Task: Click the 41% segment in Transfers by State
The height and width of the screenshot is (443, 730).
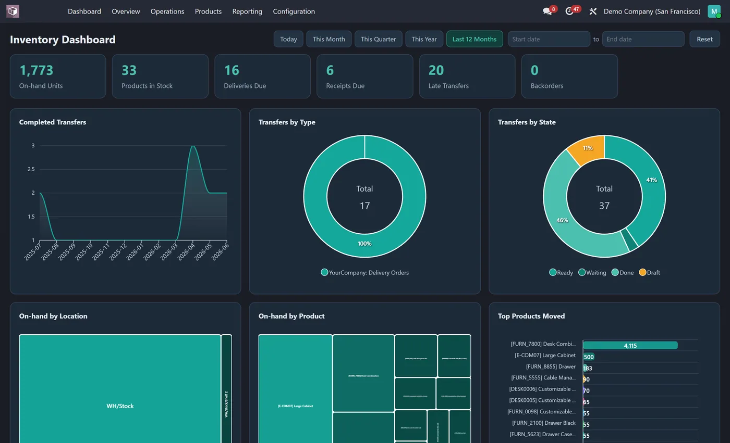Action: 652,180
